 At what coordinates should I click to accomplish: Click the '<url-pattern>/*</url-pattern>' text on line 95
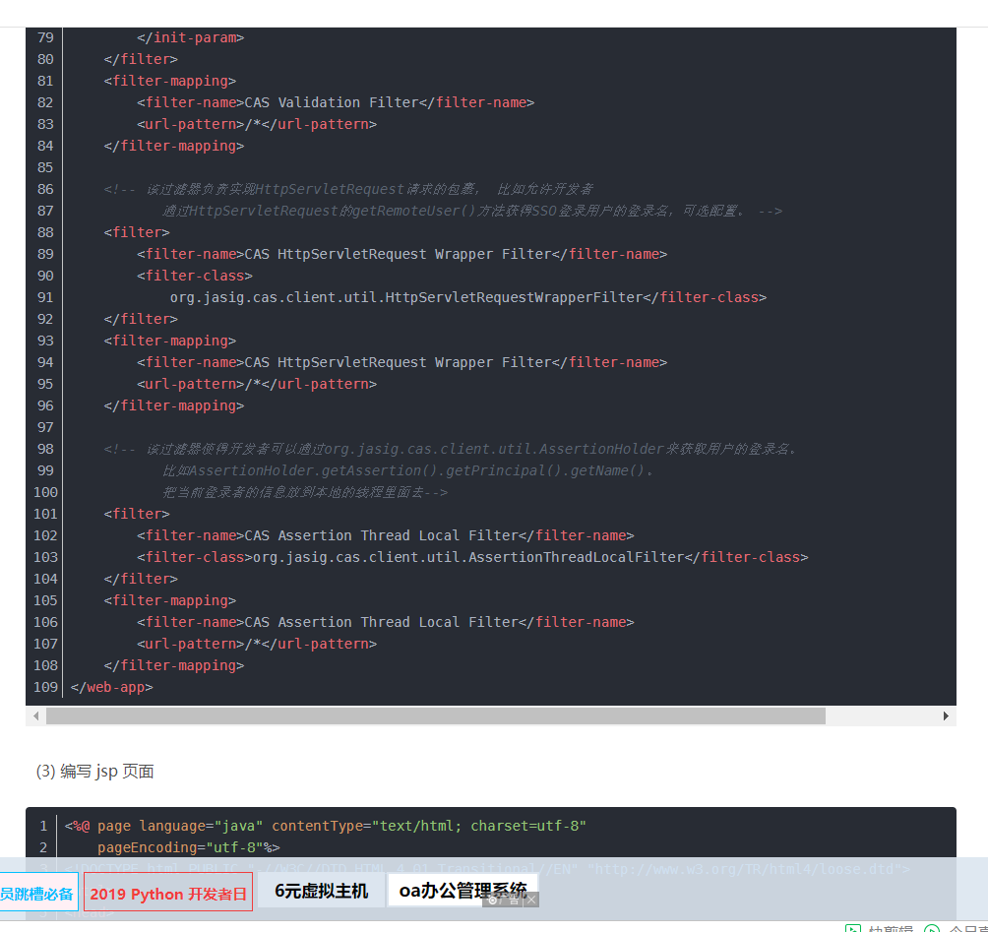(x=257, y=384)
